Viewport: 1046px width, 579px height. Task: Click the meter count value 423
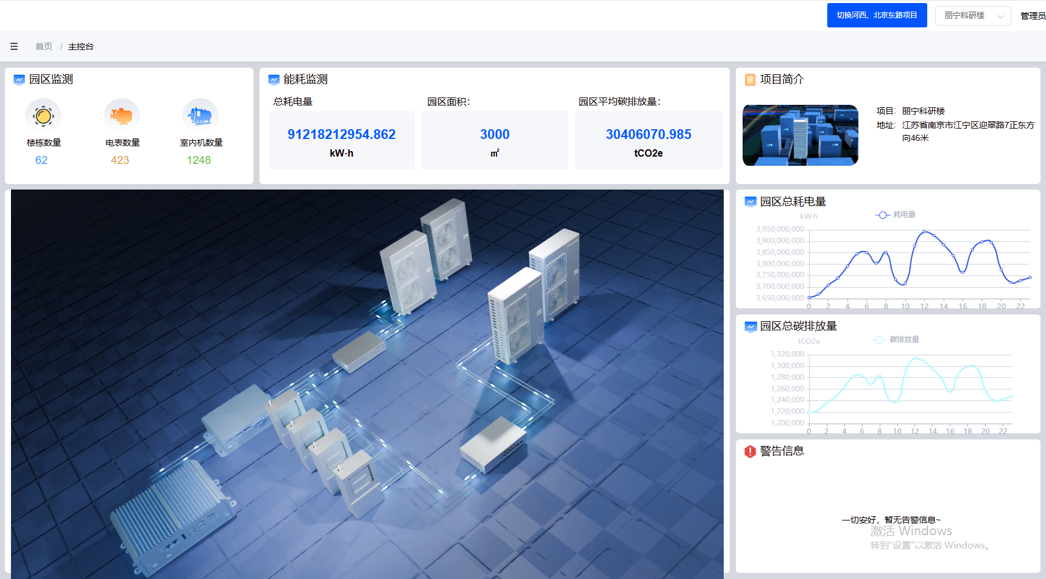(x=120, y=160)
